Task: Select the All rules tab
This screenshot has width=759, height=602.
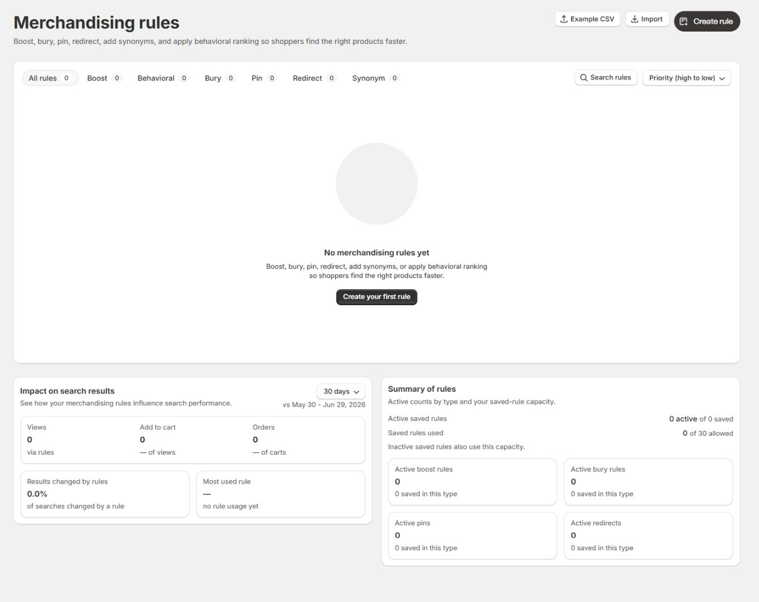Action: pyautogui.click(x=50, y=78)
